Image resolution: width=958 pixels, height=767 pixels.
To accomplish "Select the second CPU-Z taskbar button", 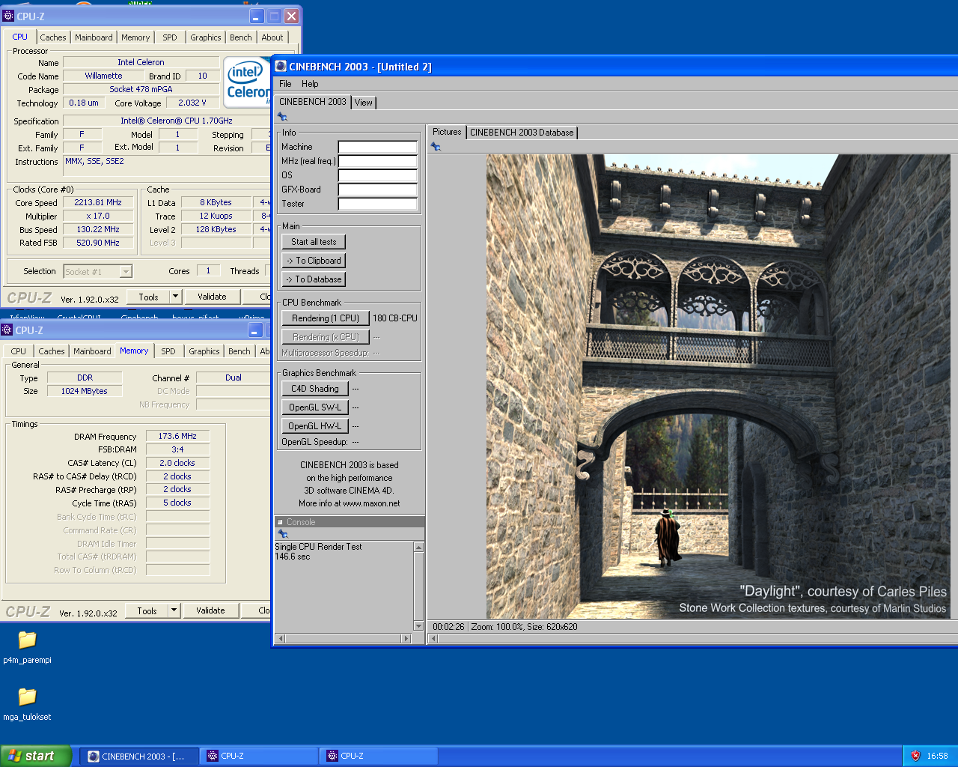I will [379, 757].
